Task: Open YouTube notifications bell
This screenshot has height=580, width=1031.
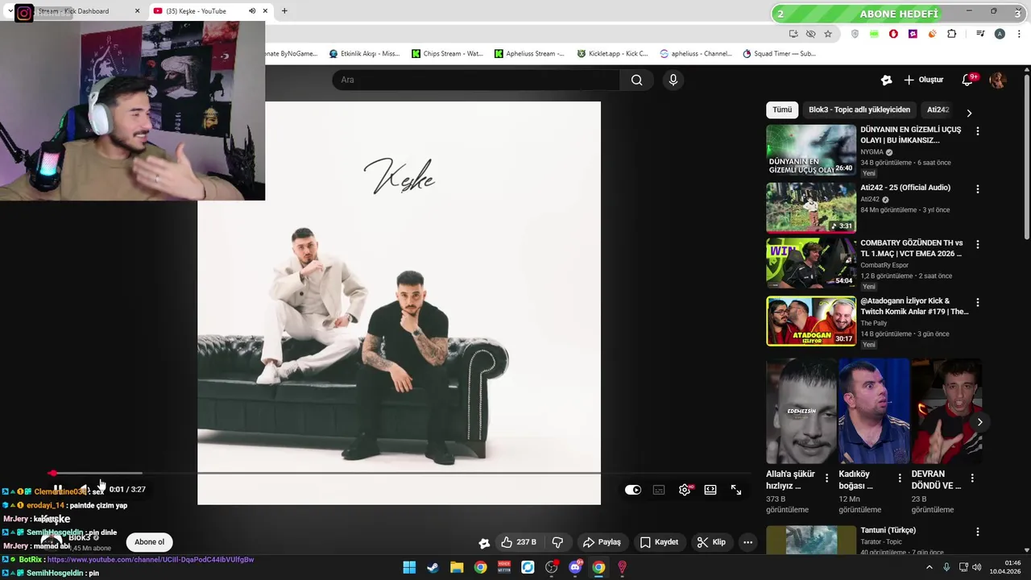Action: click(968, 80)
